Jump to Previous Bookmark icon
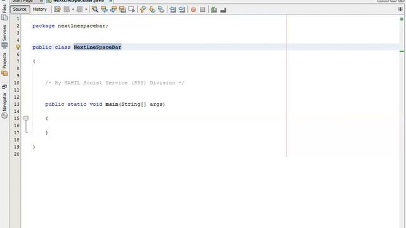This screenshot has height=228, width=406. 143,9
